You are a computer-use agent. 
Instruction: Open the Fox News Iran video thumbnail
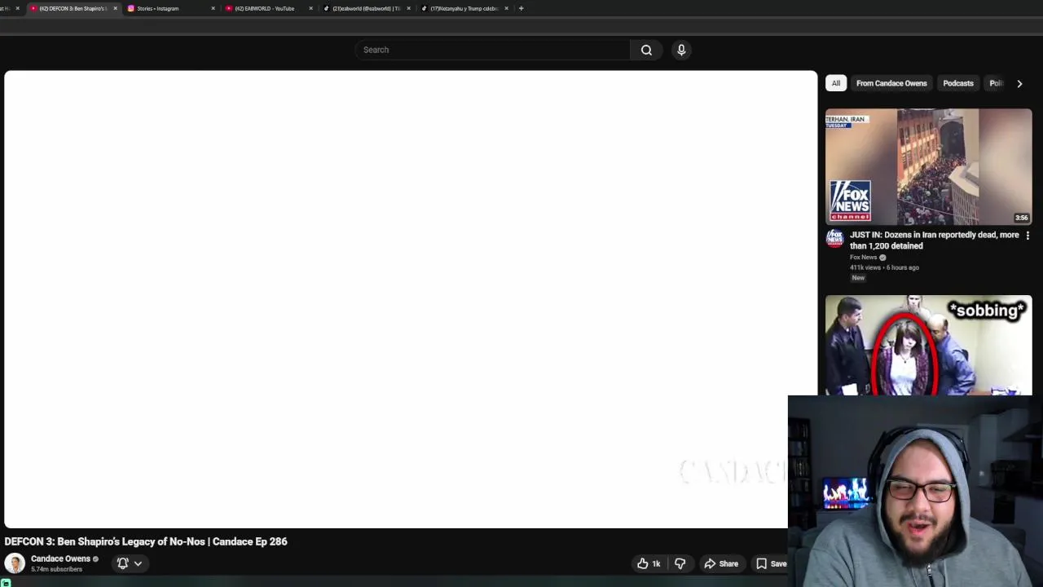tap(928, 166)
